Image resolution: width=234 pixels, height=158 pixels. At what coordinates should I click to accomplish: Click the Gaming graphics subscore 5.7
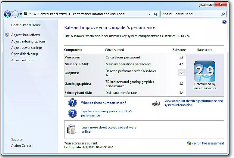tap(181, 84)
